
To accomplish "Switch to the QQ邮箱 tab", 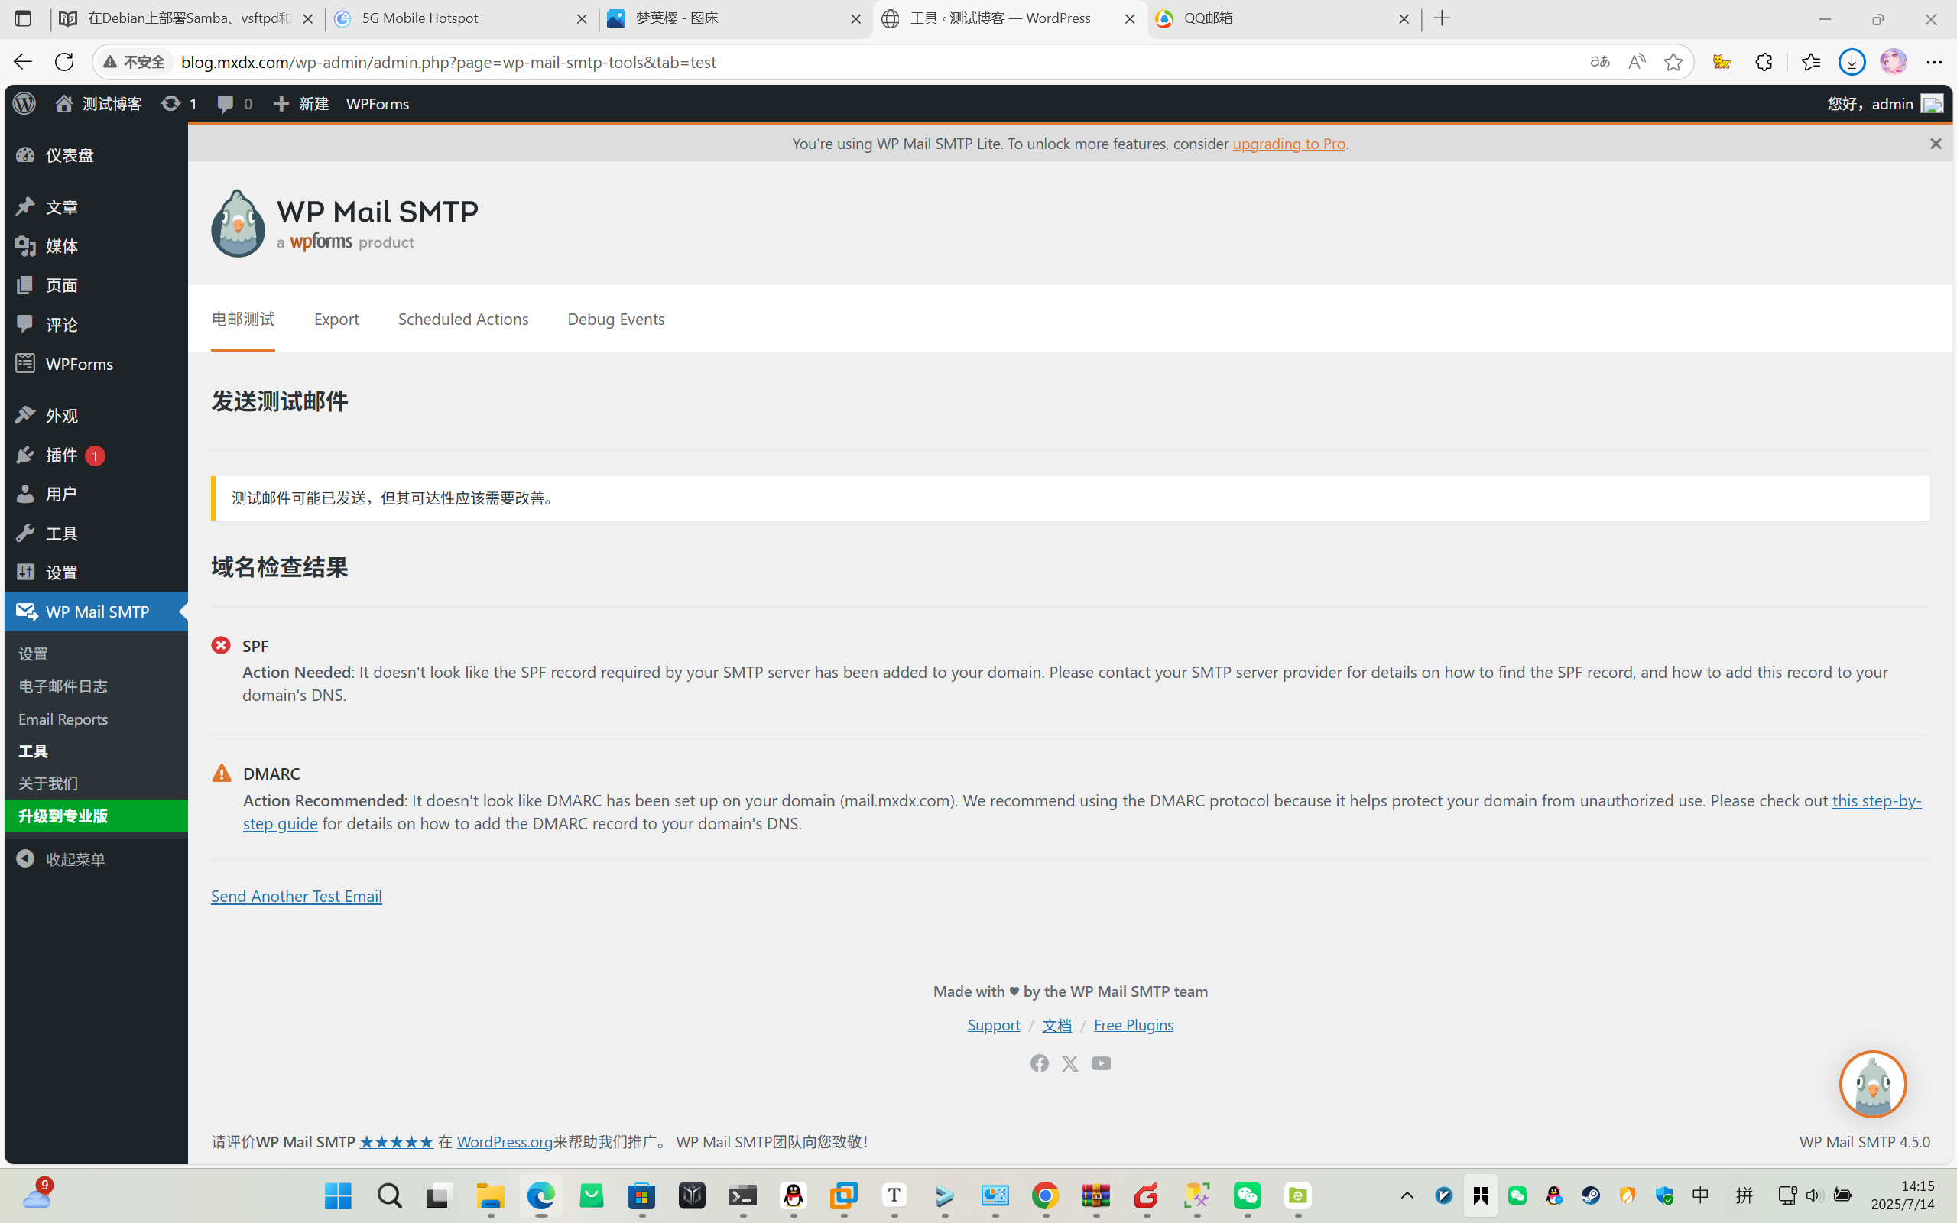I will pos(1284,18).
